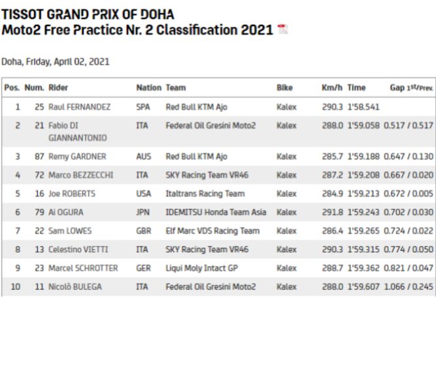Click the Italtrans Racing Team entry

(205, 194)
